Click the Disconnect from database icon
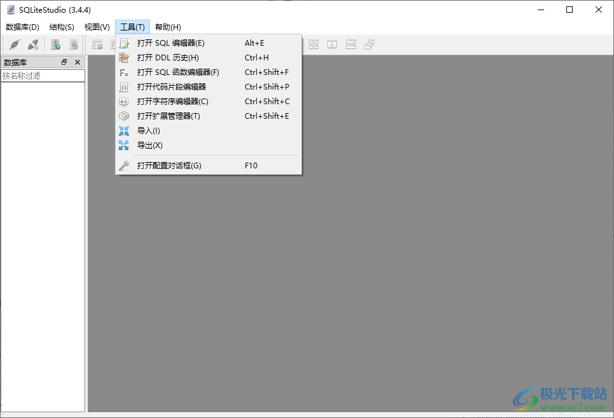The height and width of the screenshot is (418, 614). 33,44
